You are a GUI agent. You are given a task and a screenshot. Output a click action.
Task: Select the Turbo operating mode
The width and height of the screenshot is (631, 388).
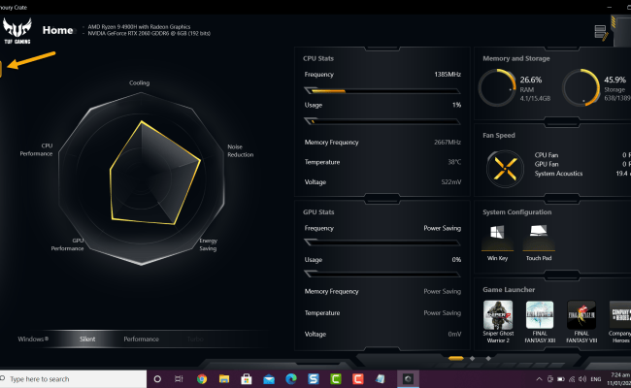pos(195,339)
